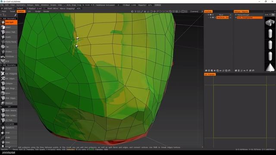276x155 pixels.
Task: Open the File menu
Action: tap(2, 5)
